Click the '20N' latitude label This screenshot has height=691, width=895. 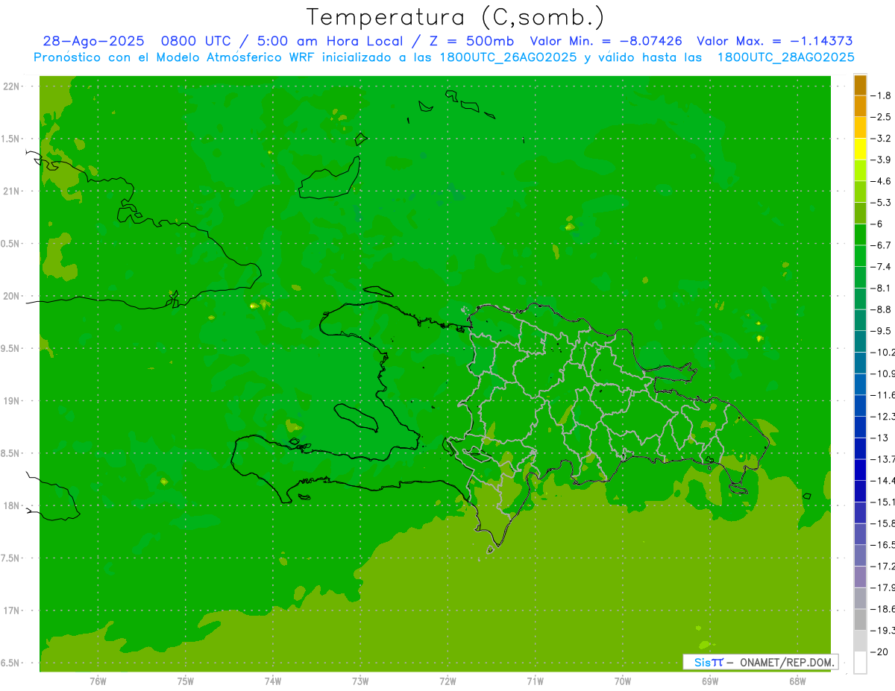click(13, 296)
